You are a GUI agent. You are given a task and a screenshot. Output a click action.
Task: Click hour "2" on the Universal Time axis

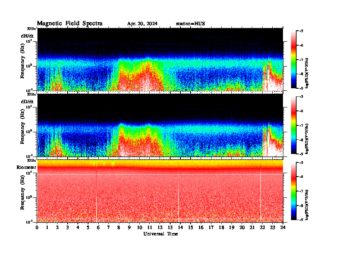pos(57,227)
